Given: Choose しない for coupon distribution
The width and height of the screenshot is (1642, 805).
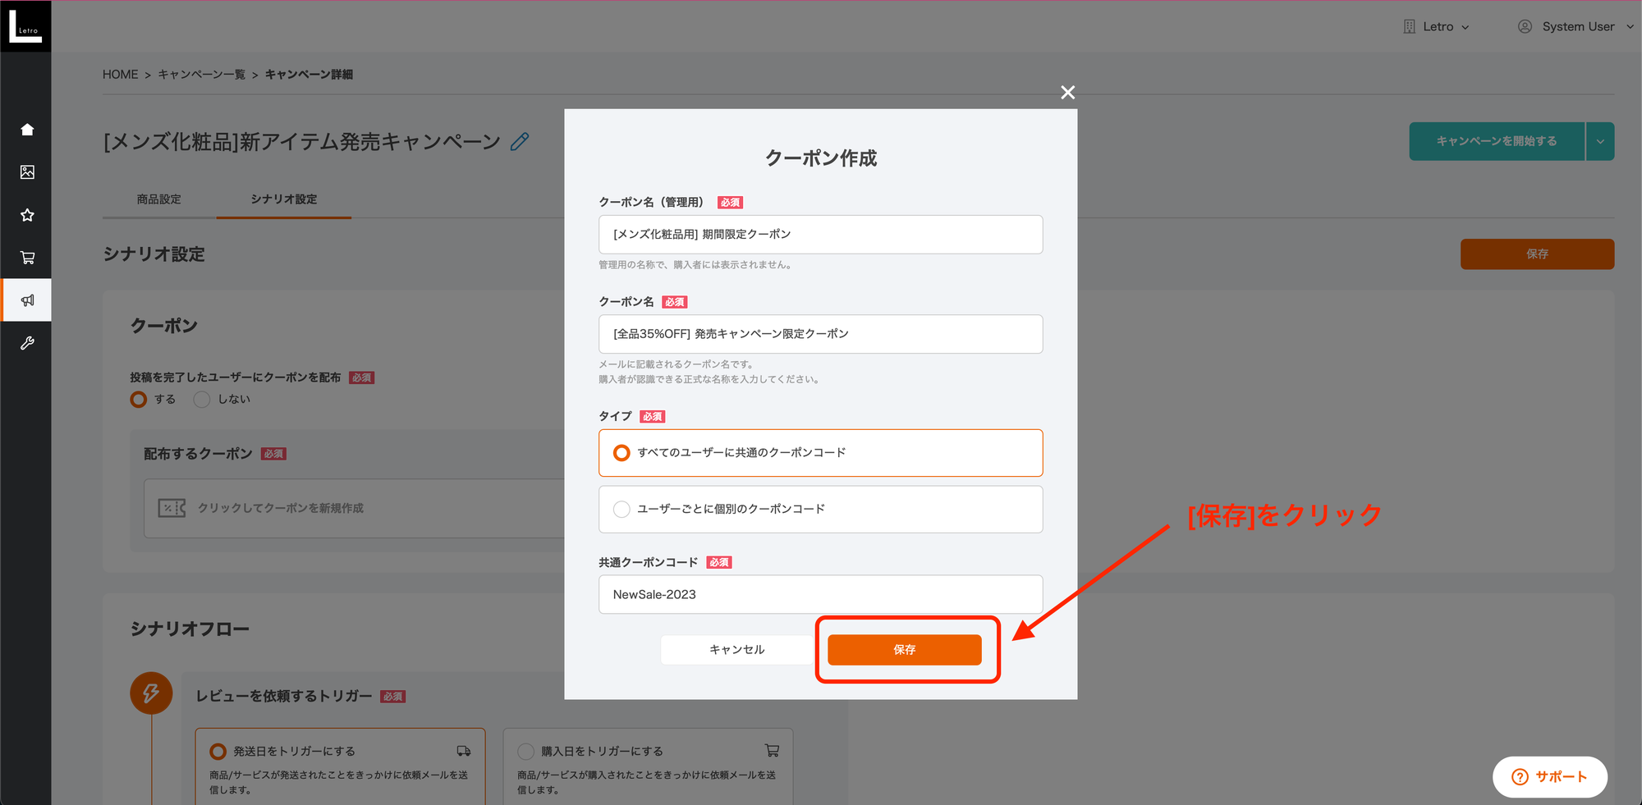Looking at the screenshot, I should pos(202,400).
